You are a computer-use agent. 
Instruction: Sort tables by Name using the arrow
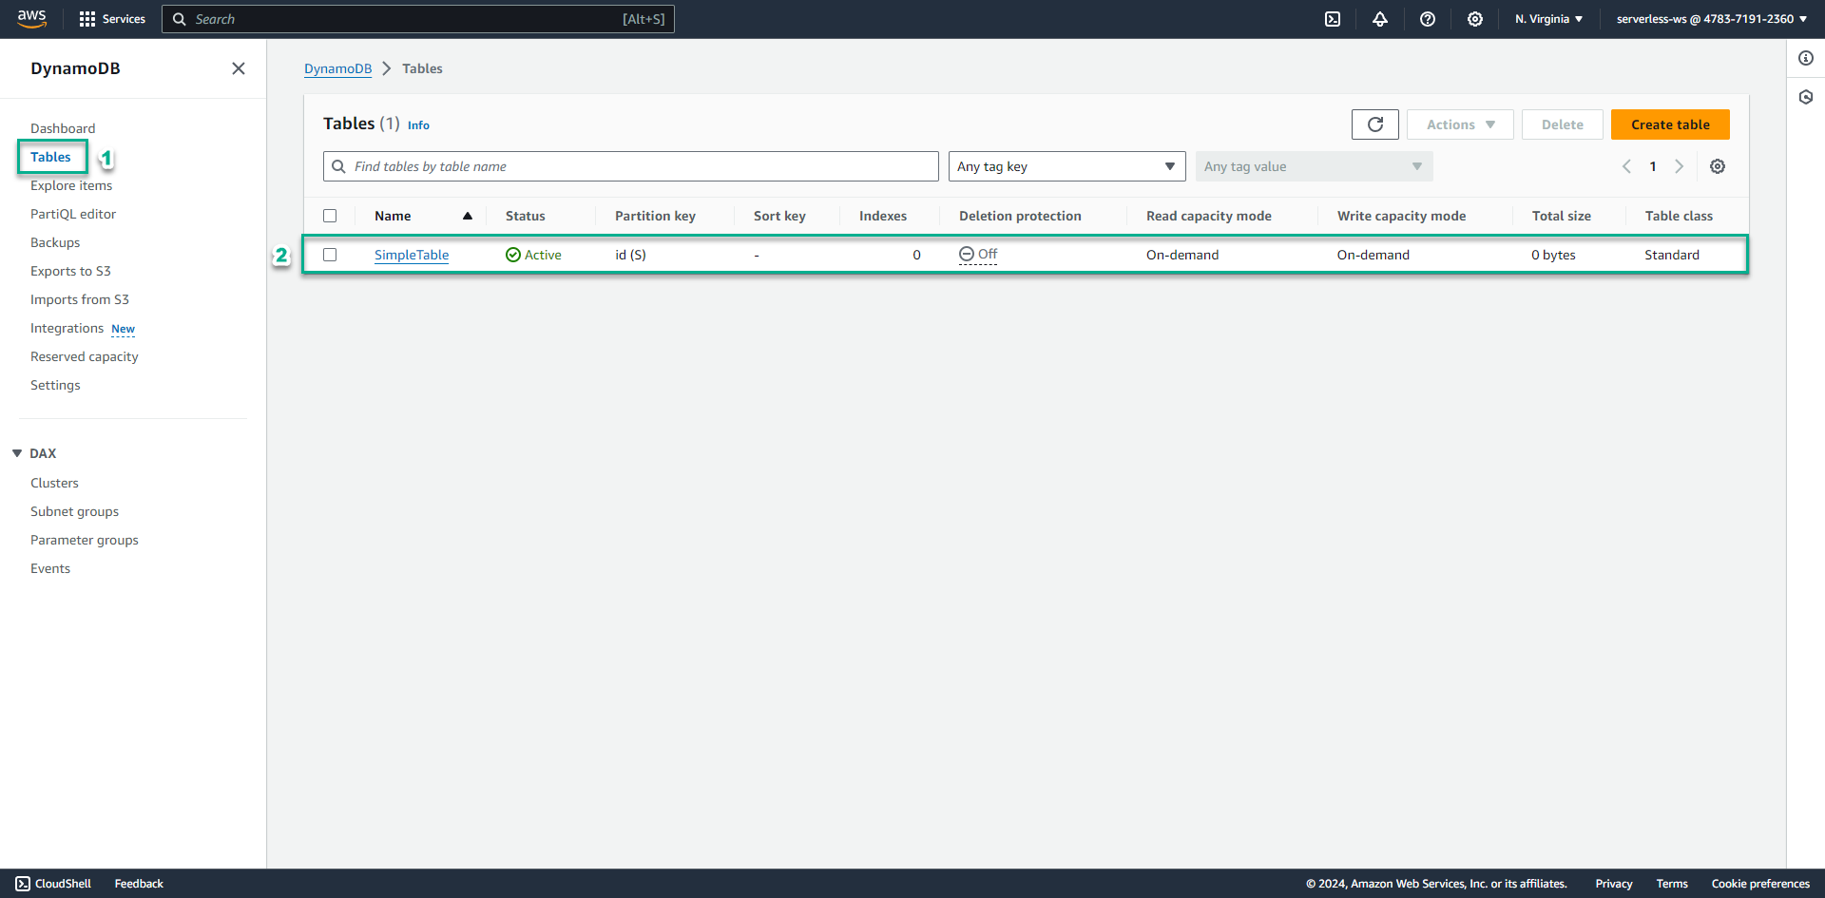(468, 216)
